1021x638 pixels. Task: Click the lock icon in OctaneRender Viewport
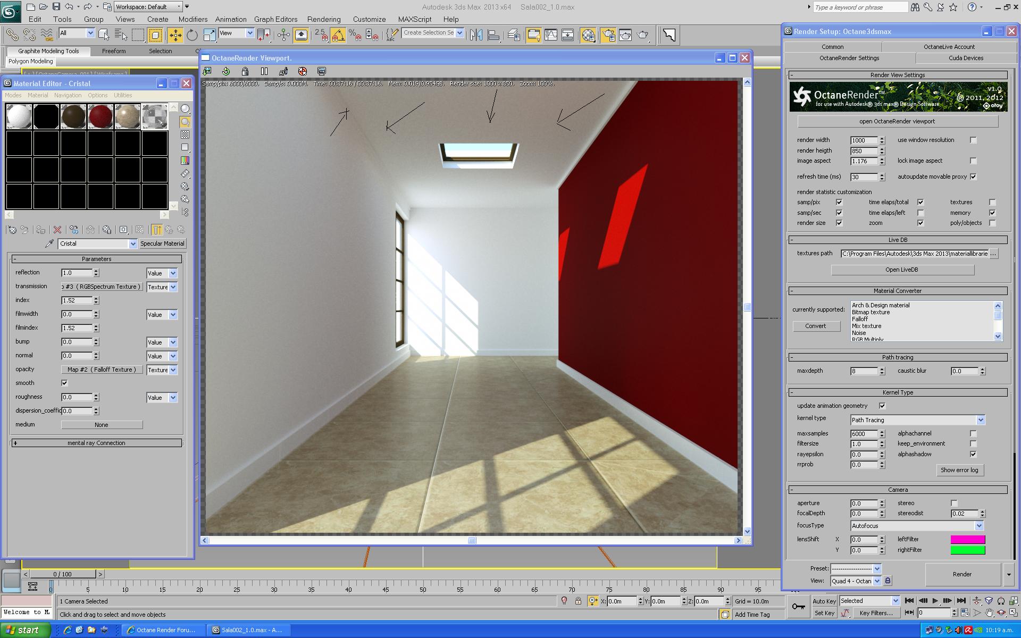[245, 71]
